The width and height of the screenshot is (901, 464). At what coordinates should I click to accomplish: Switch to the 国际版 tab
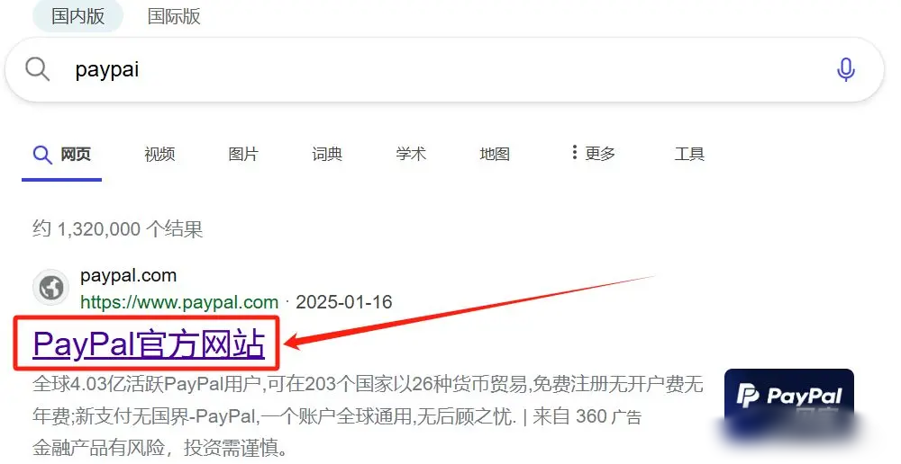(174, 16)
